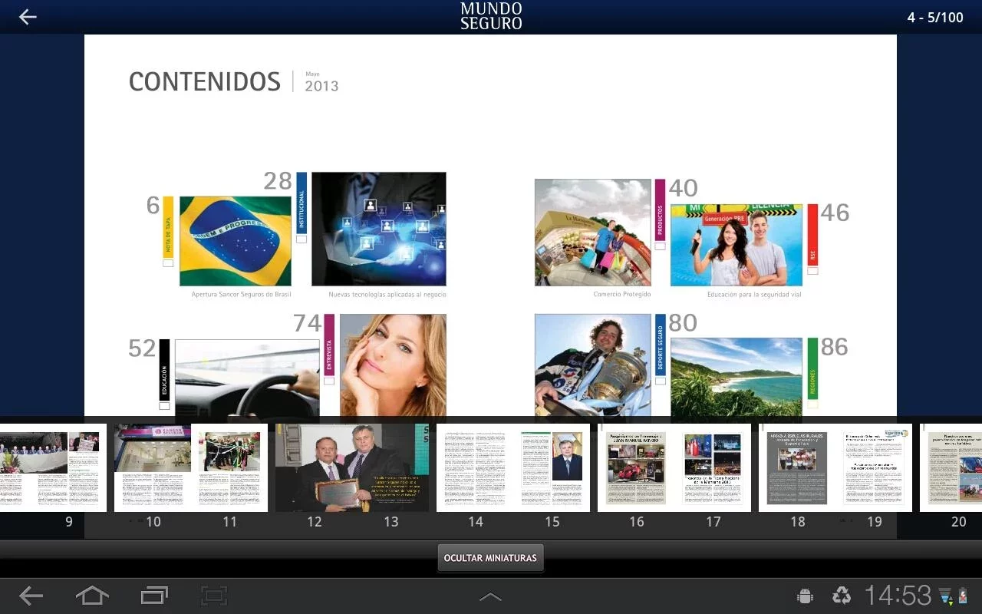Expand the up-chevron in the system bar
Viewport: 982px width, 614px height.
point(490,597)
